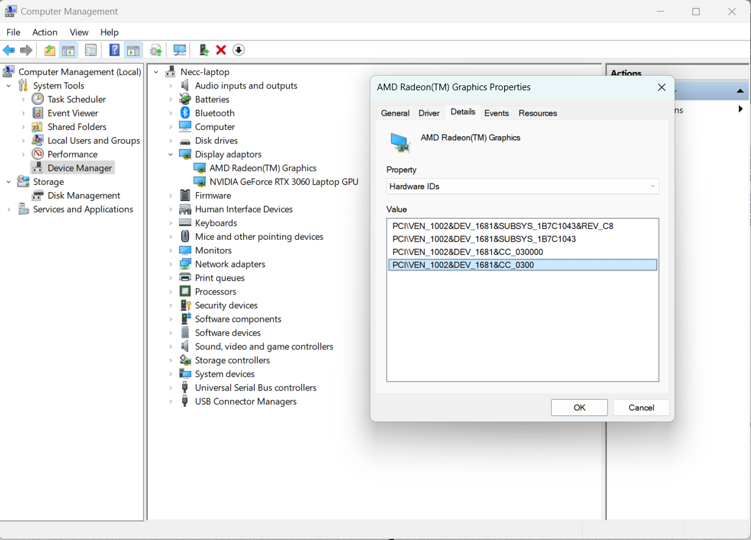The width and height of the screenshot is (751, 540).
Task: Click the Task Scheduler clock icon
Action: pyautogui.click(x=38, y=99)
